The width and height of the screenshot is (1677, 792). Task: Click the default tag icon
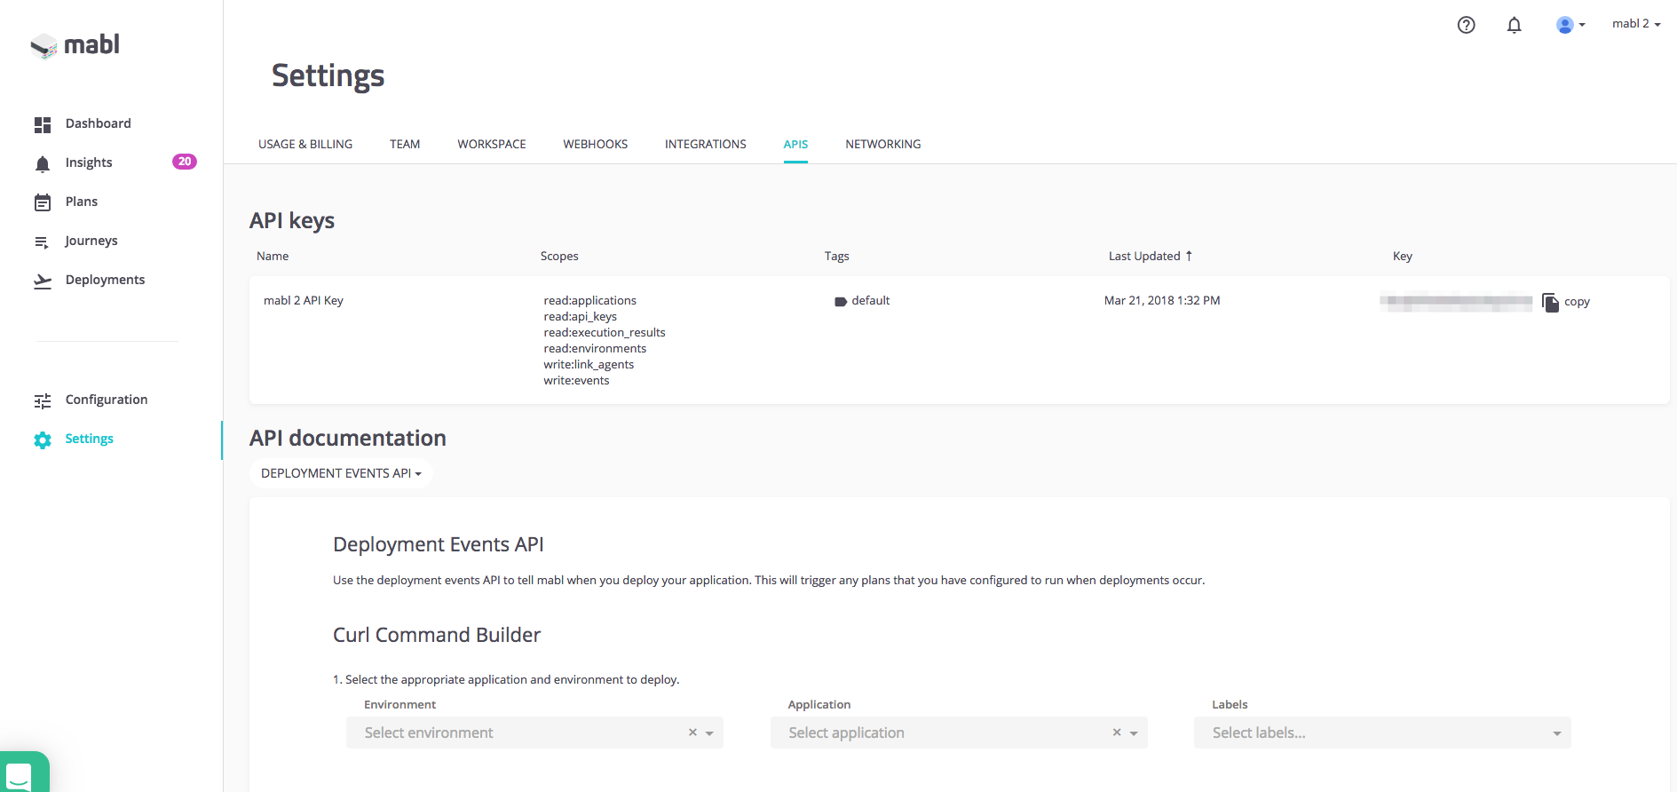[841, 302]
